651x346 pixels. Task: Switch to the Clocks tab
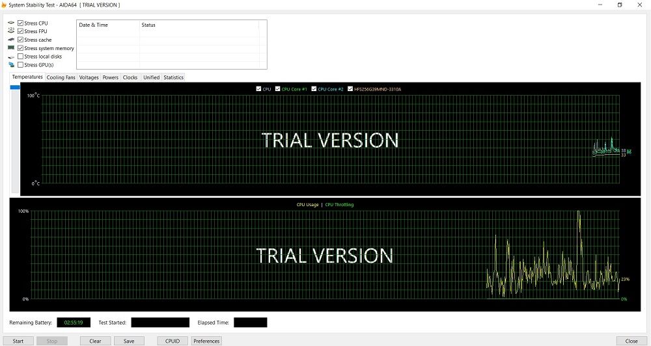tap(130, 77)
